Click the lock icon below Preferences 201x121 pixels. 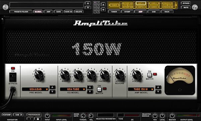tap(38, 119)
